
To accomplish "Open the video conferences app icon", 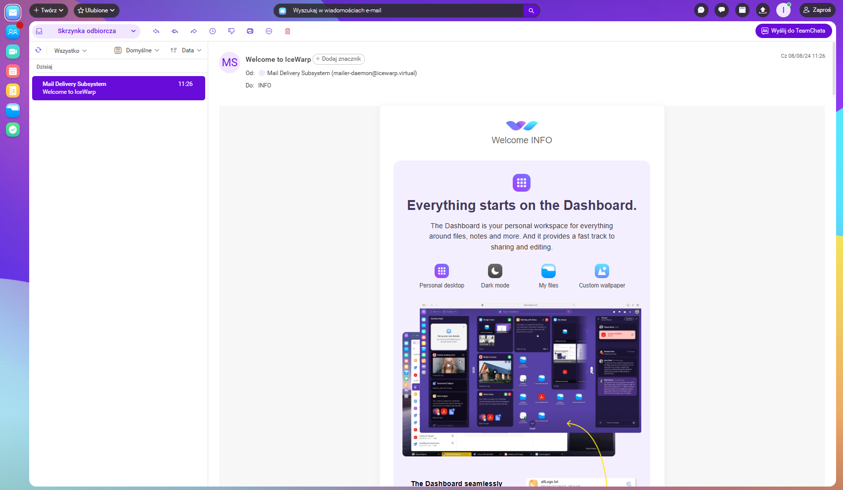I will (13, 51).
